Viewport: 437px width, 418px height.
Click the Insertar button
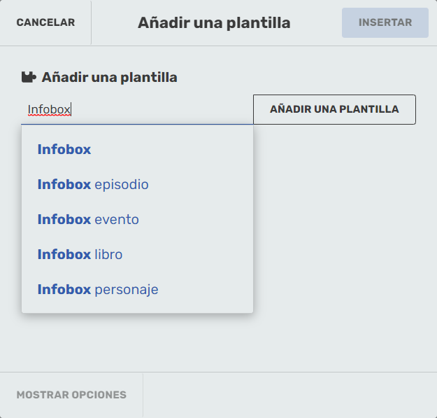coord(385,23)
